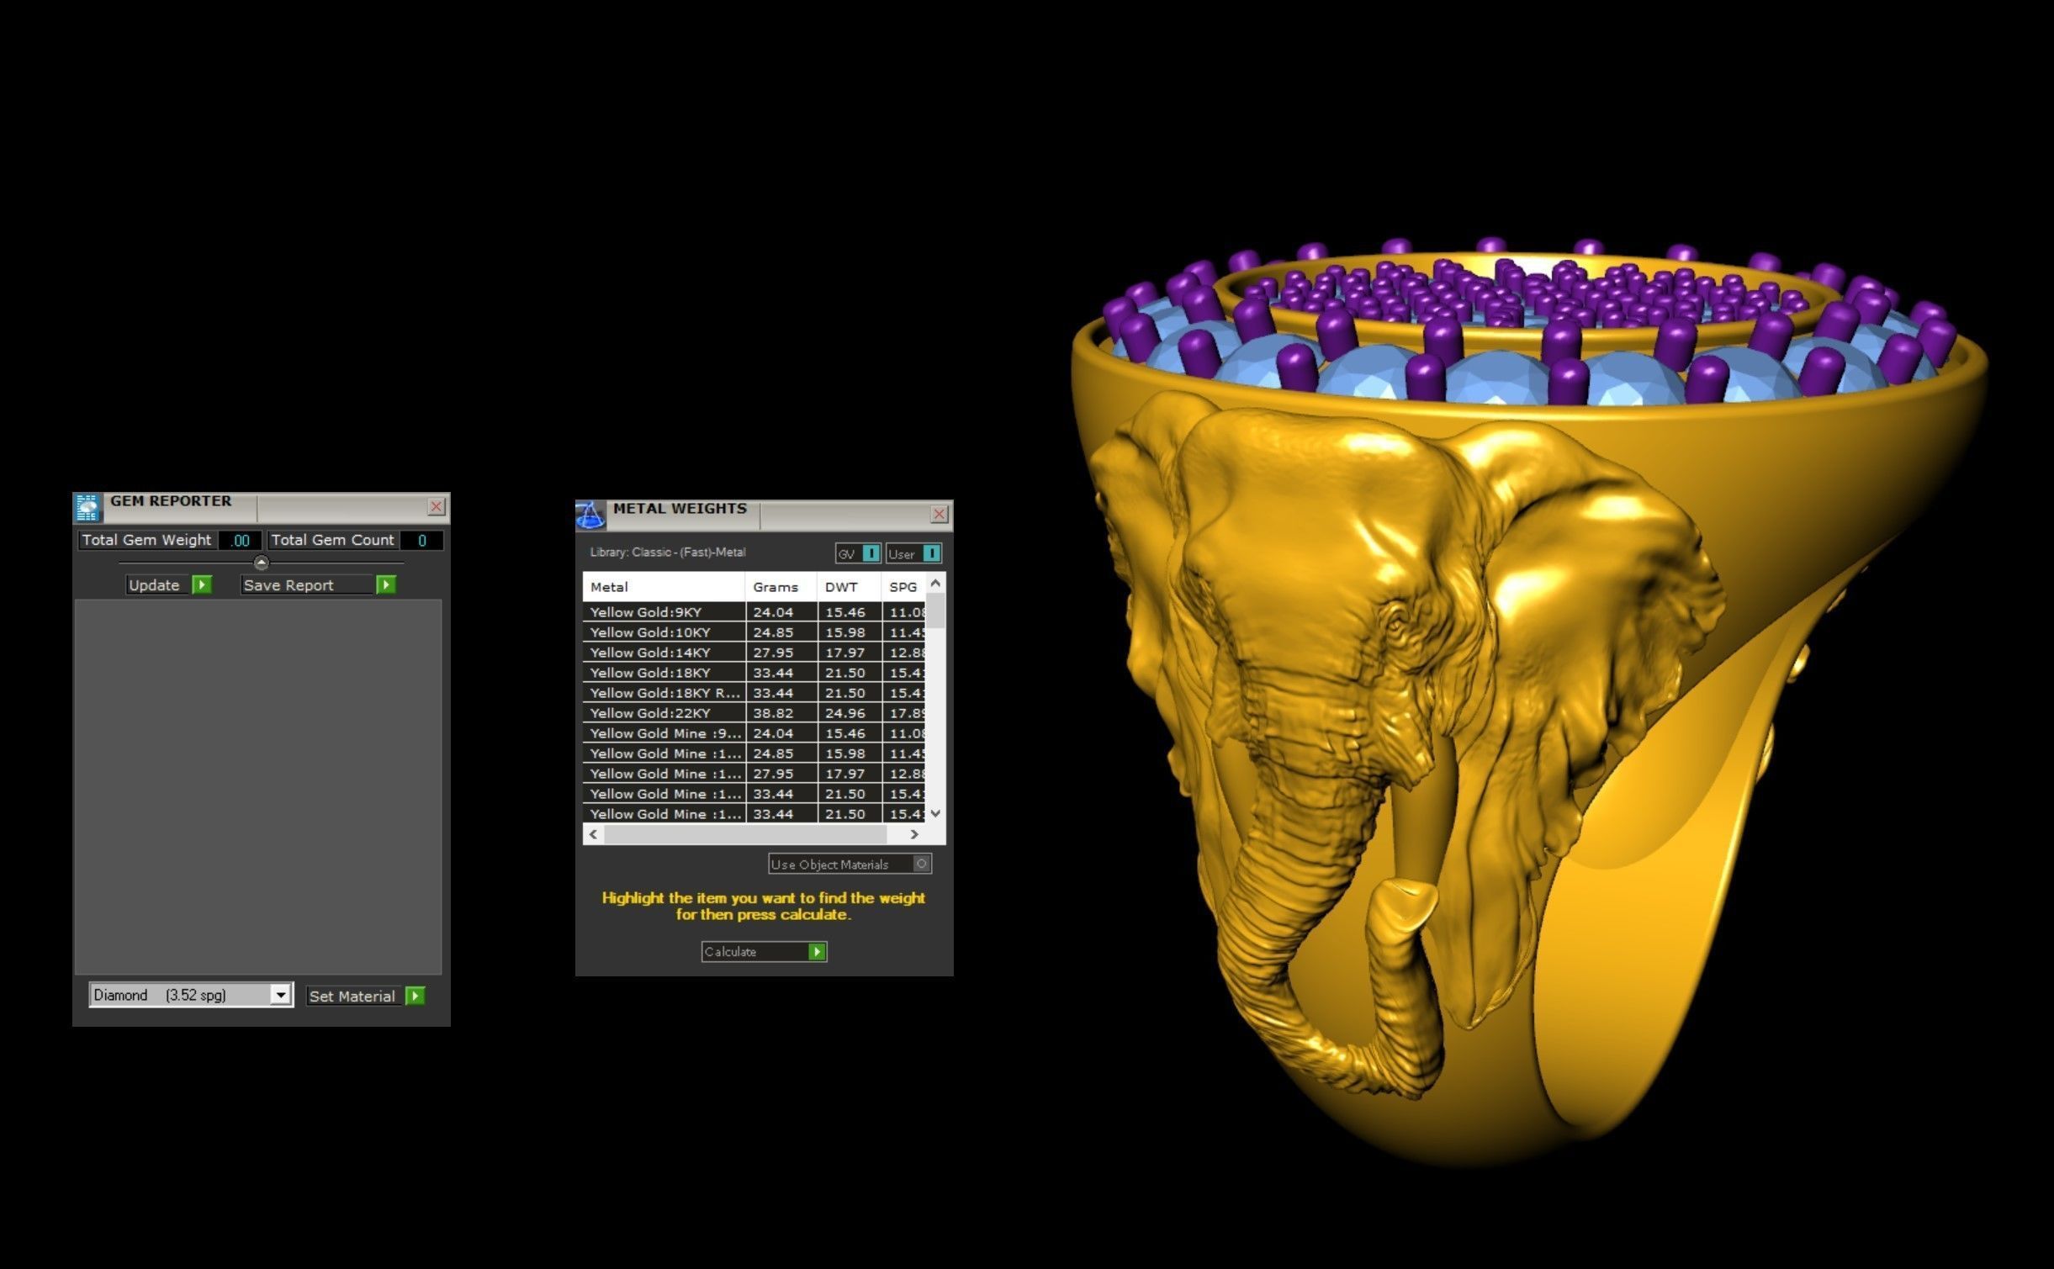Click the Total Gem Count value field
Screen dimensions: 2054x1269
[x=421, y=540]
